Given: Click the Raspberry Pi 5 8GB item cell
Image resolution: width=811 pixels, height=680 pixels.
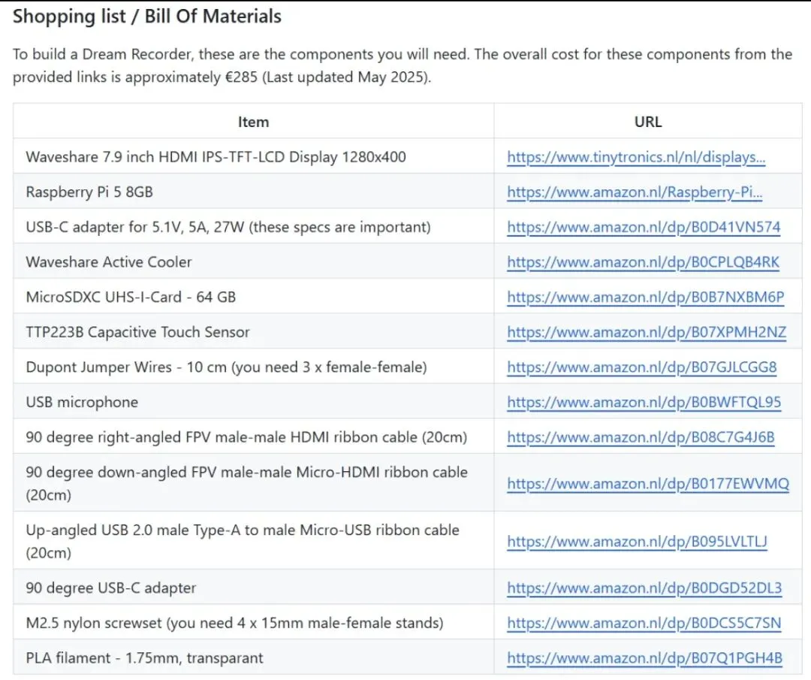Looking at the screenshot, I should coord(89,192).
